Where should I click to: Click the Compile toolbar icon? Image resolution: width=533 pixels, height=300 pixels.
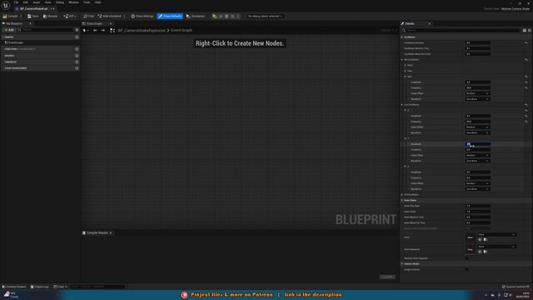5,16
